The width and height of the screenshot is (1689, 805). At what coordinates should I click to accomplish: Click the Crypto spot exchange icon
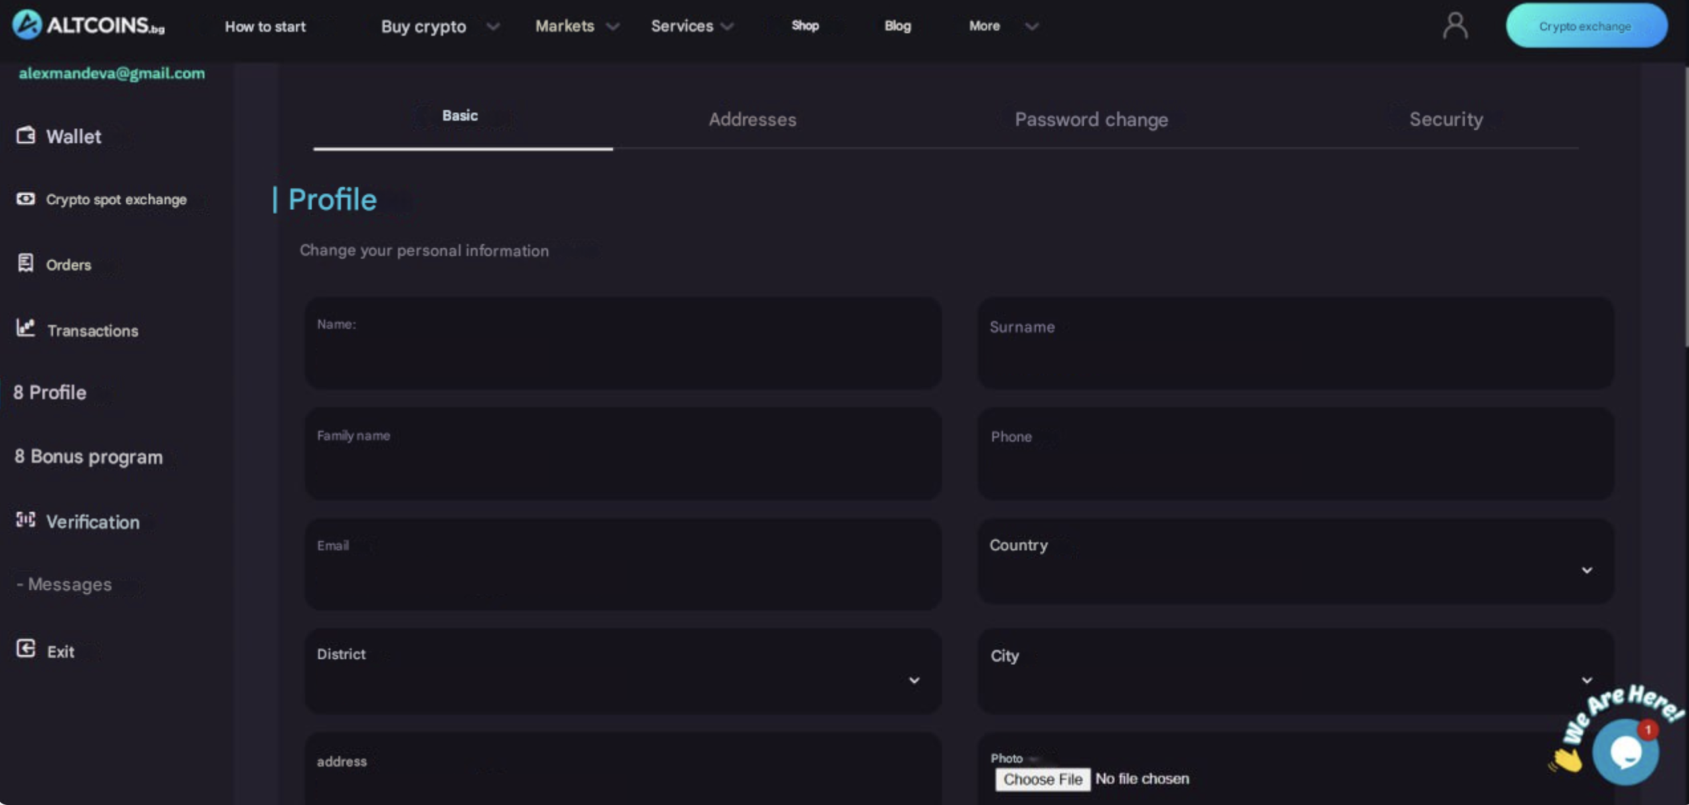[x=26, y=199]
